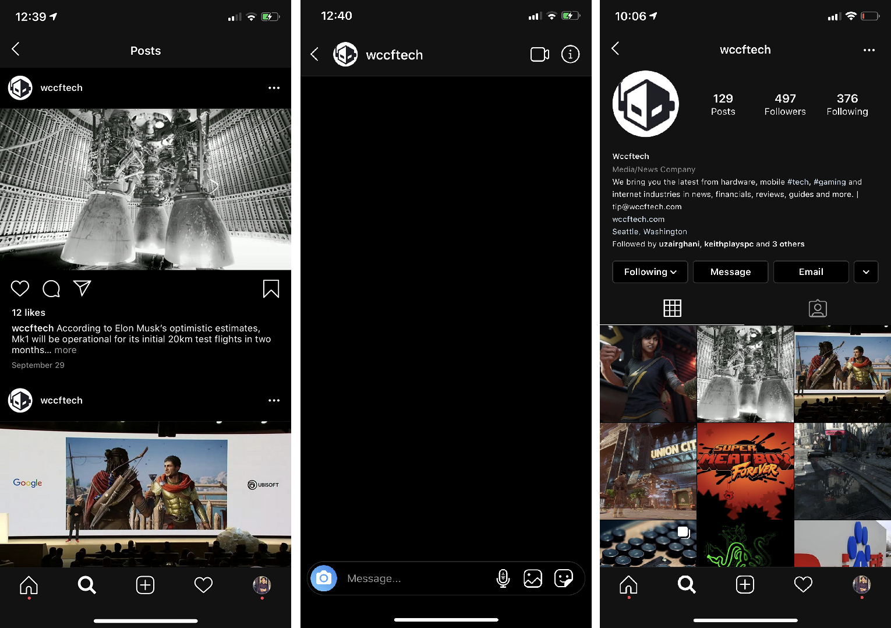Viewport: 891px width, 628px height.
Task: Open Activity heart tab in Posts screen
Action: tap(203, 585)
